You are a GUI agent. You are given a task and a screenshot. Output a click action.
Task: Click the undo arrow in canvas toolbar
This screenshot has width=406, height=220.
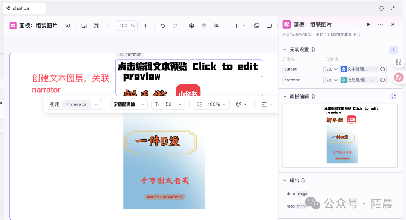point(162,26)
